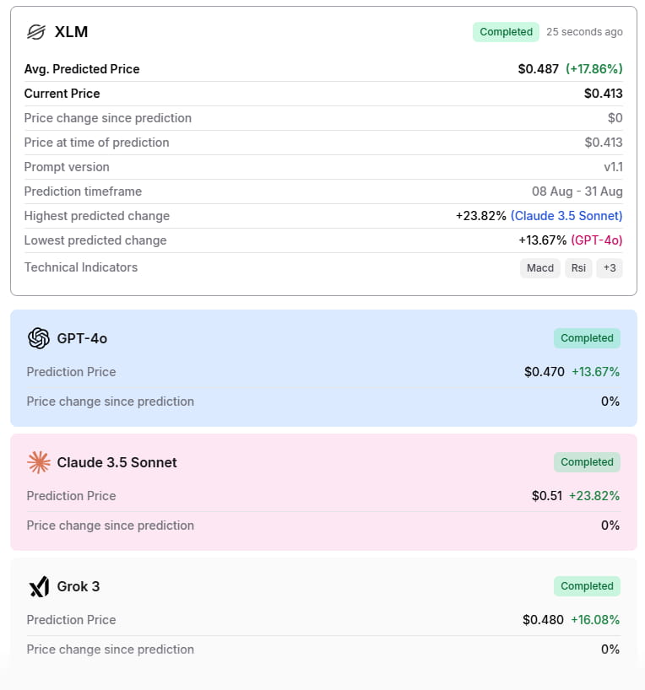Click the $0.487 average predicted price
The image size is (645, 690).
pos(539,69)
